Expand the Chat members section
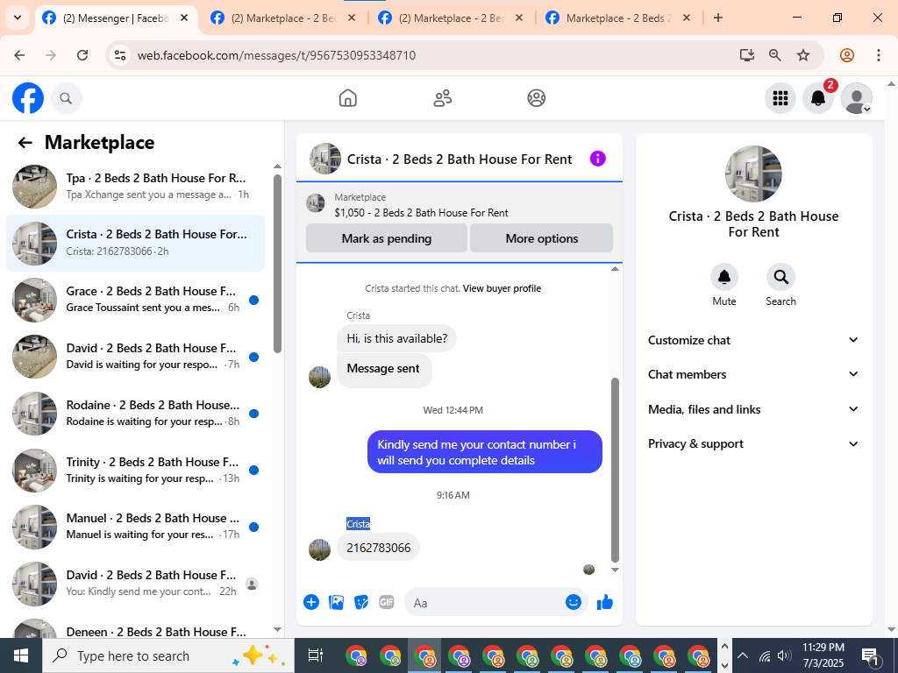 753,374
